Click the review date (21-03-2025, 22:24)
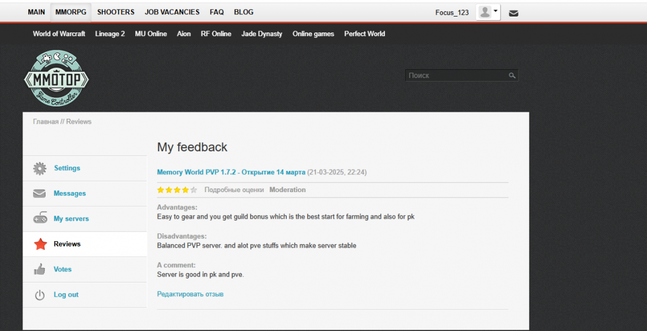 coord(337,173)
